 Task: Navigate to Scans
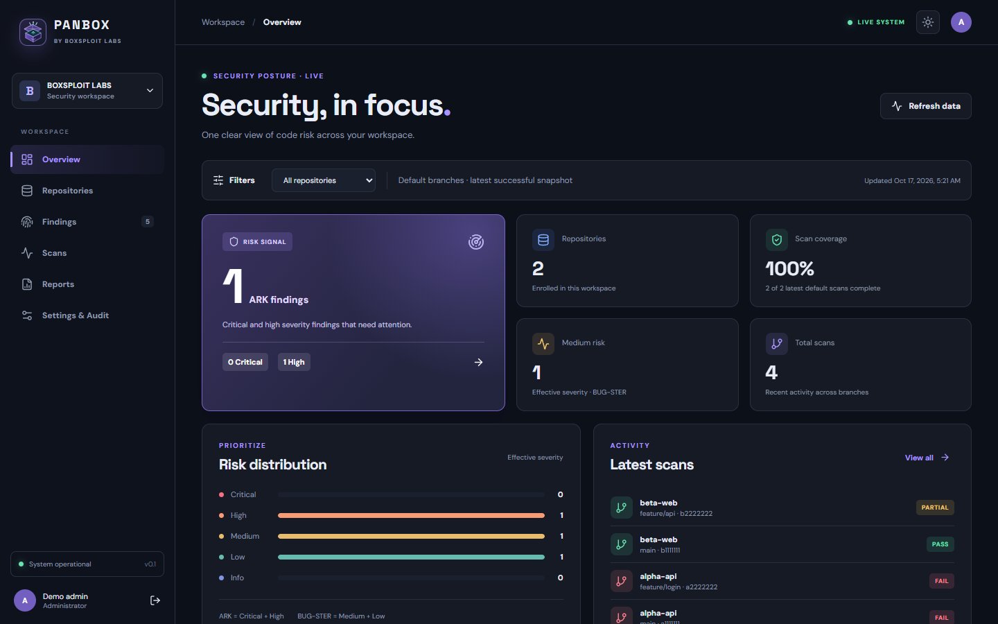[87, 253]
